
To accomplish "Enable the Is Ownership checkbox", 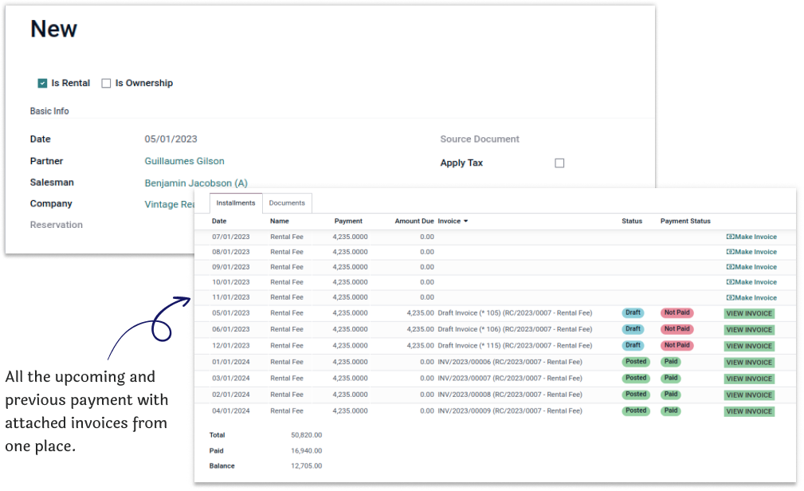I will (x=106, y=83).
